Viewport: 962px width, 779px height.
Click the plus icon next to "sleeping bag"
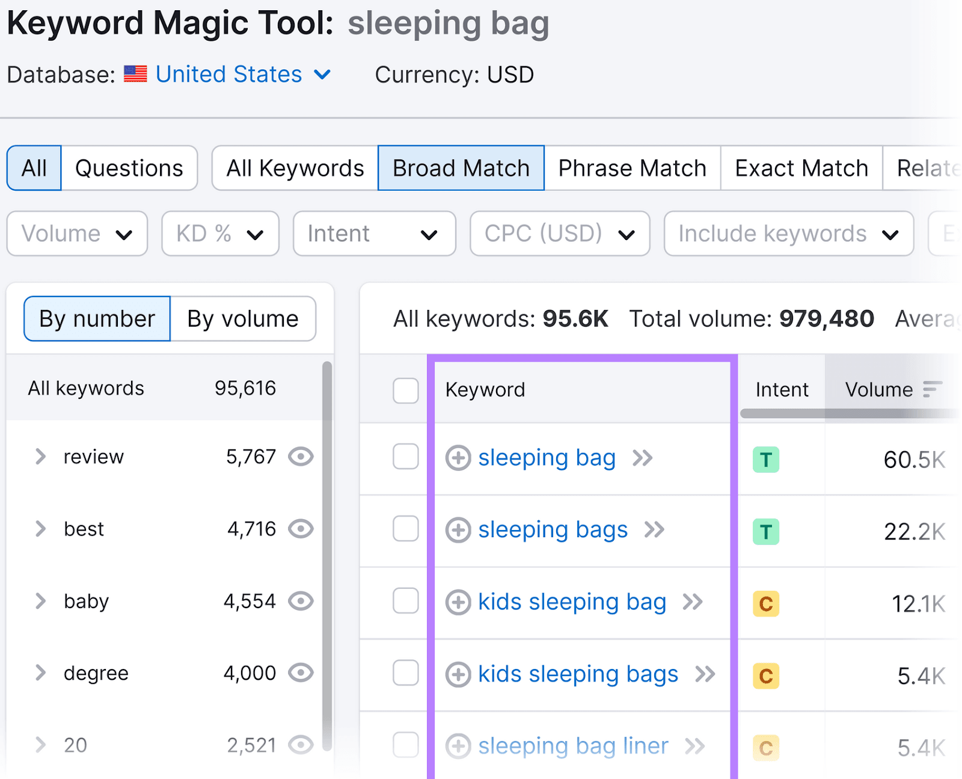[x=458, y=458]
